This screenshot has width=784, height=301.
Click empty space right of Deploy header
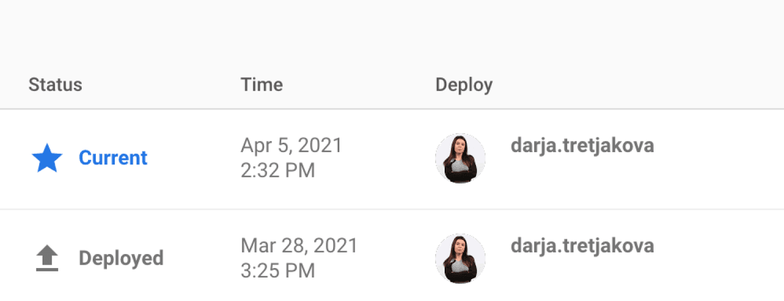638,85
